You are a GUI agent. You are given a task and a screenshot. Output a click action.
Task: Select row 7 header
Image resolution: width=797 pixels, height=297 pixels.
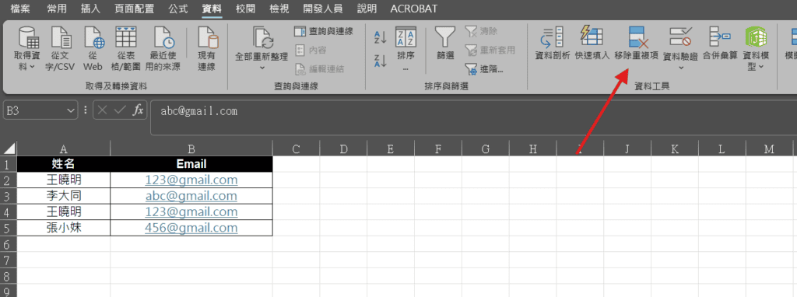click(8, 260)
